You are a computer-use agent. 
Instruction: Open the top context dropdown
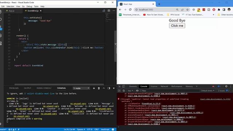pos(130,91)
